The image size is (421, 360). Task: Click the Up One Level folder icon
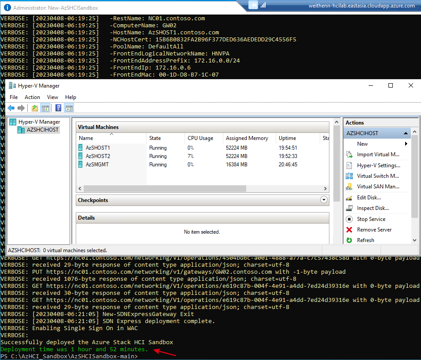35,108
